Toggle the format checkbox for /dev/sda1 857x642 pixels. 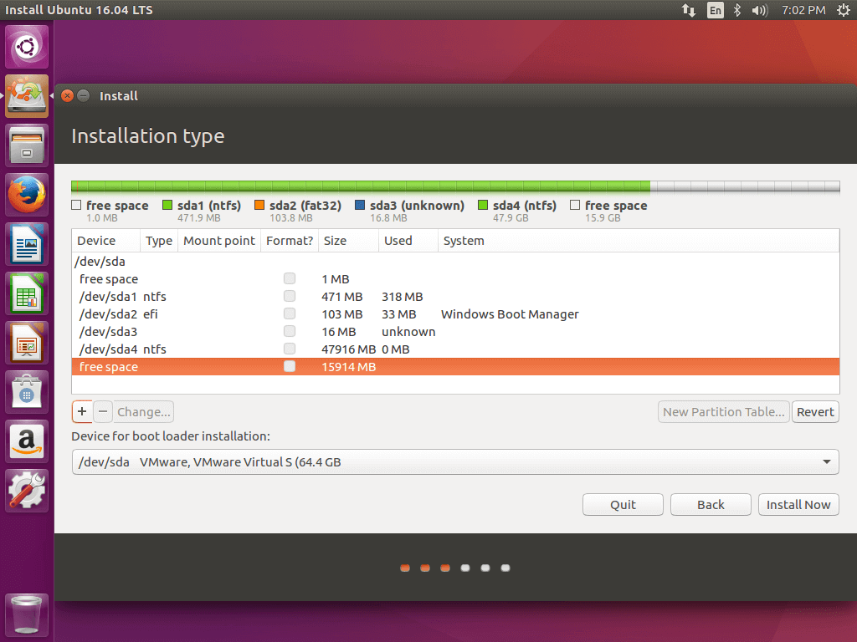290,297
